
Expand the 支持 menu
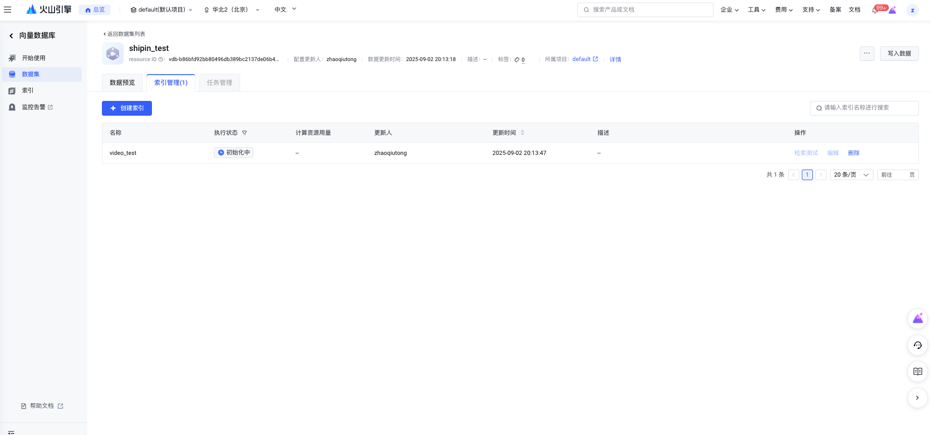(811, 10)
